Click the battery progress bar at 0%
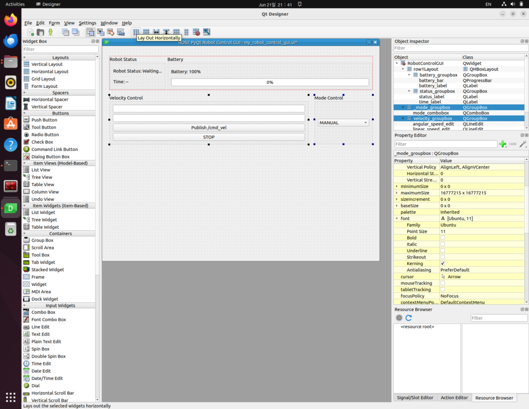 click(270, 82)
